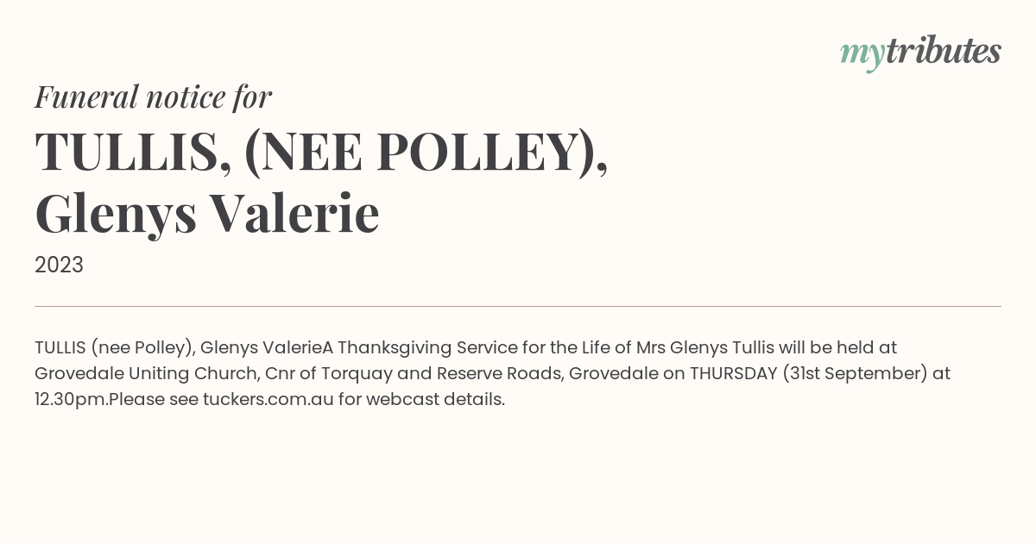Click the green "my" part of the logo
The image size is (1036, 543).
point(862,56)
